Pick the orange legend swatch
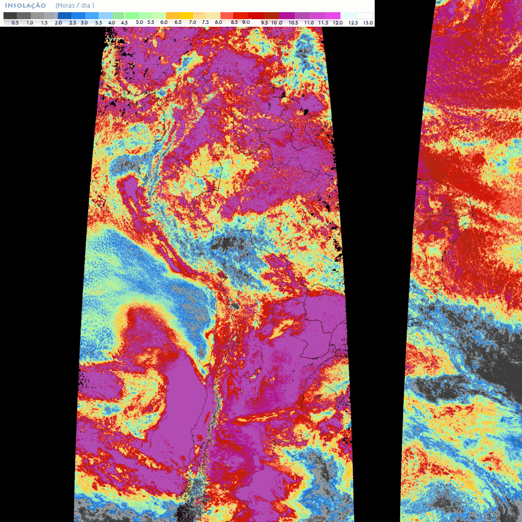 tap(172, 16)
